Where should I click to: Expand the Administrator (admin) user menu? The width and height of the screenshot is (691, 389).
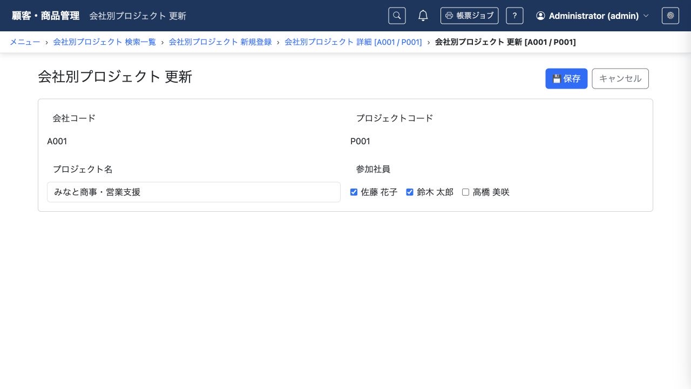(x=592, y=16)
